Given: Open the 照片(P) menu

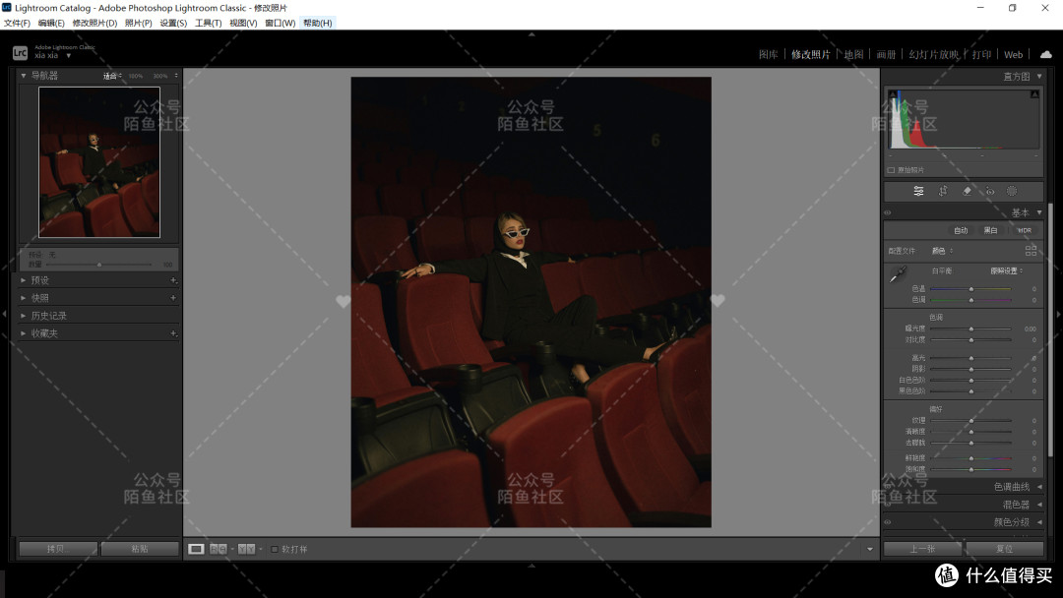Looking at the screenshot, I should click(139, 23).
